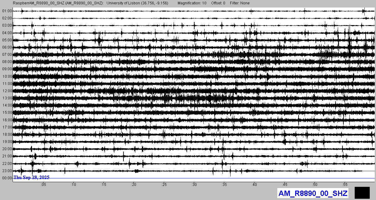
Task: Select the 17:00 hour trace label
Action: 7,127
